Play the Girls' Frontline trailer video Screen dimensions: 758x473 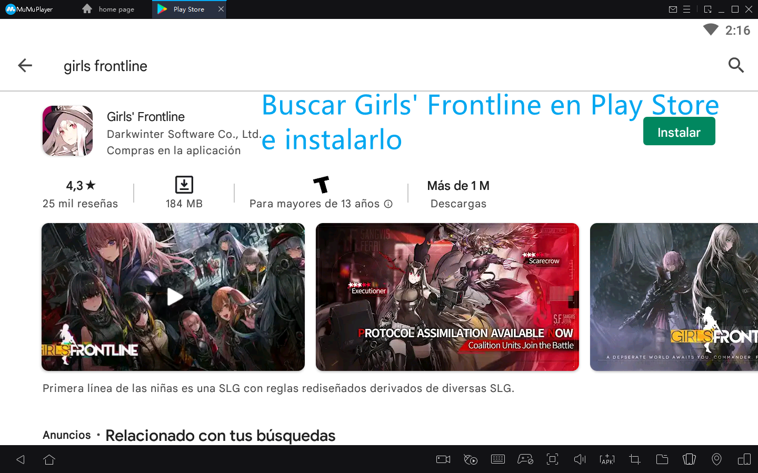(173, 297)
